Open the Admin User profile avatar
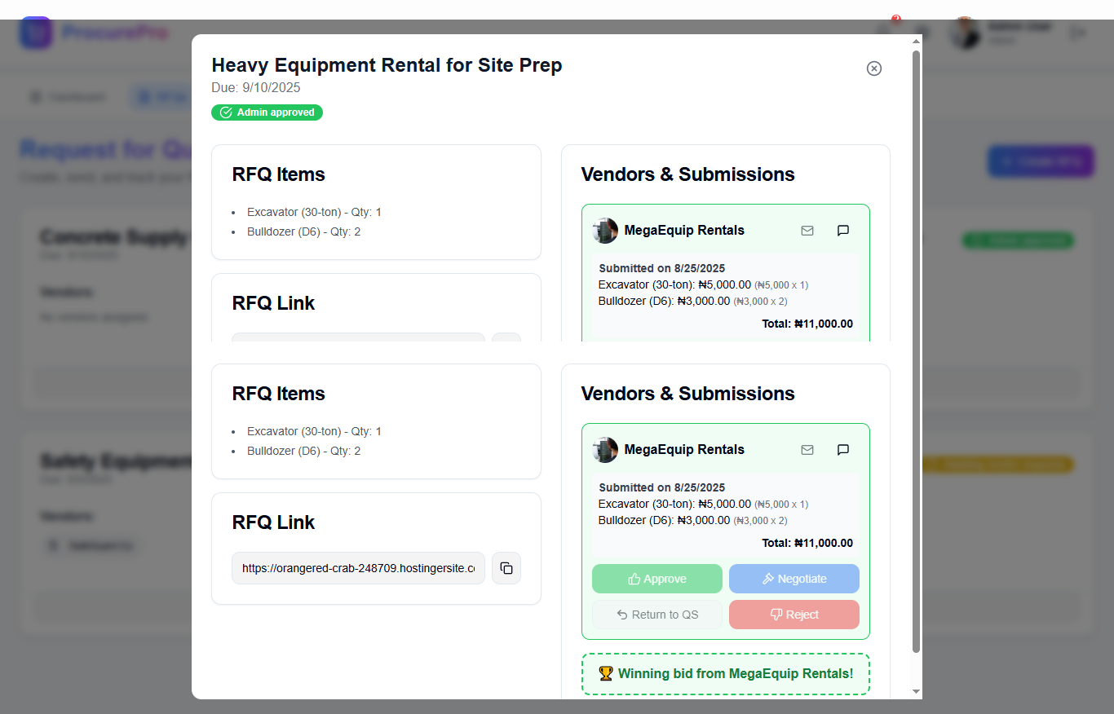The width and height of the screenshot is (1114, 714). [966, 33]
